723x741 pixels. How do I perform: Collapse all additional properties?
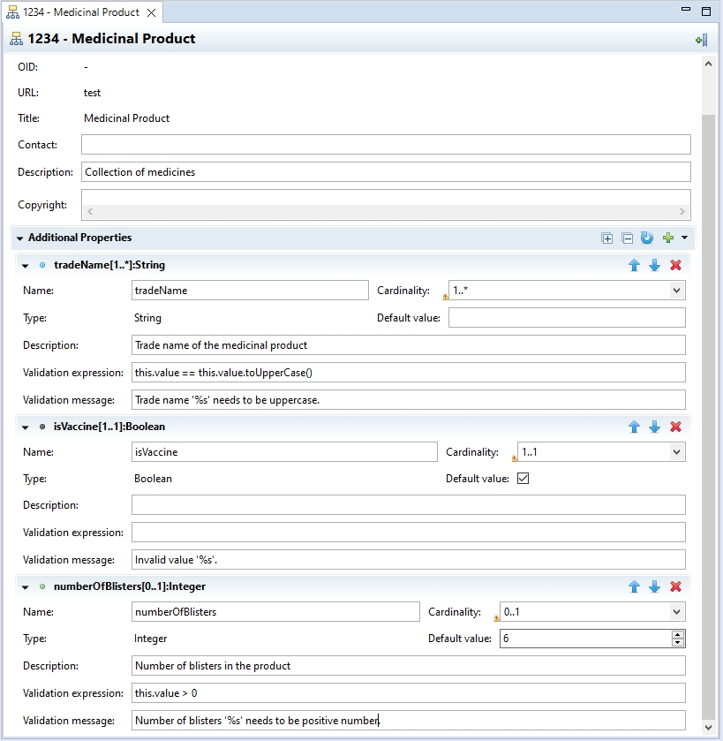pyautogui.click(x=627, y=238)
